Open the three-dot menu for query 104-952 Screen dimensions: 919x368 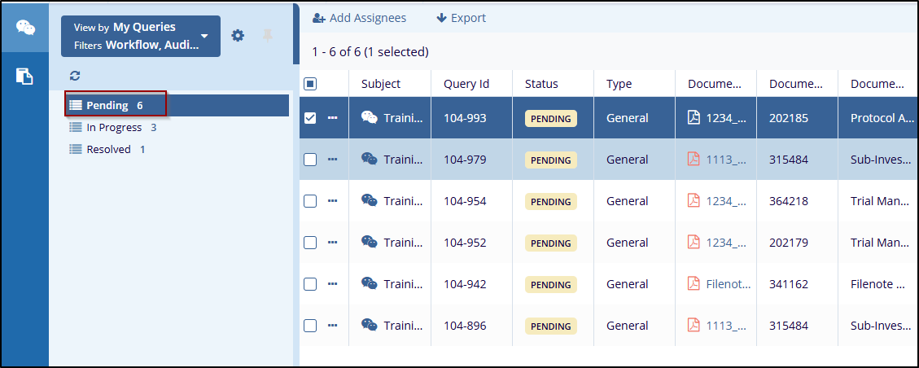(332, 242)
